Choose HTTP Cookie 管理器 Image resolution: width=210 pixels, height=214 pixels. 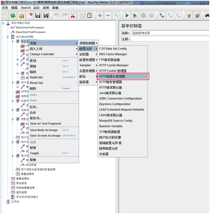tap(123, 71)
